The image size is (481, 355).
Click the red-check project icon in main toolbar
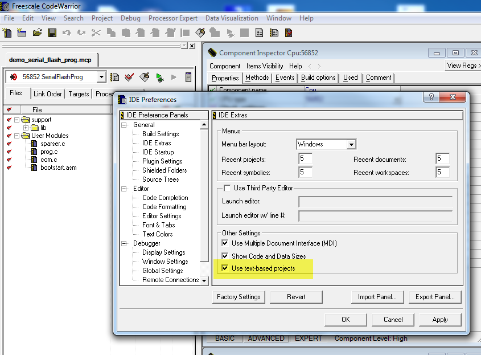click(289, 32)
